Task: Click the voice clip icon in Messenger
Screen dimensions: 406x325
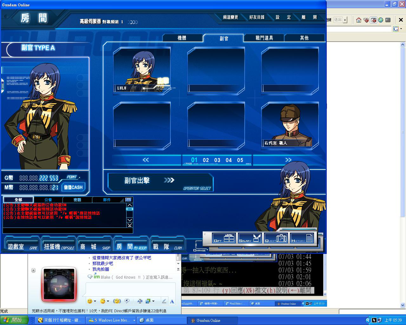Action: point(127,301)
